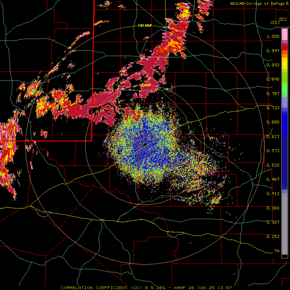Select the 0.360 scale value
290x290 pixels.
(273, 208)
